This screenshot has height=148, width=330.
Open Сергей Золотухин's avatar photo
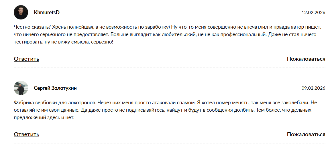pyautogui.click(x=21, y=88)
